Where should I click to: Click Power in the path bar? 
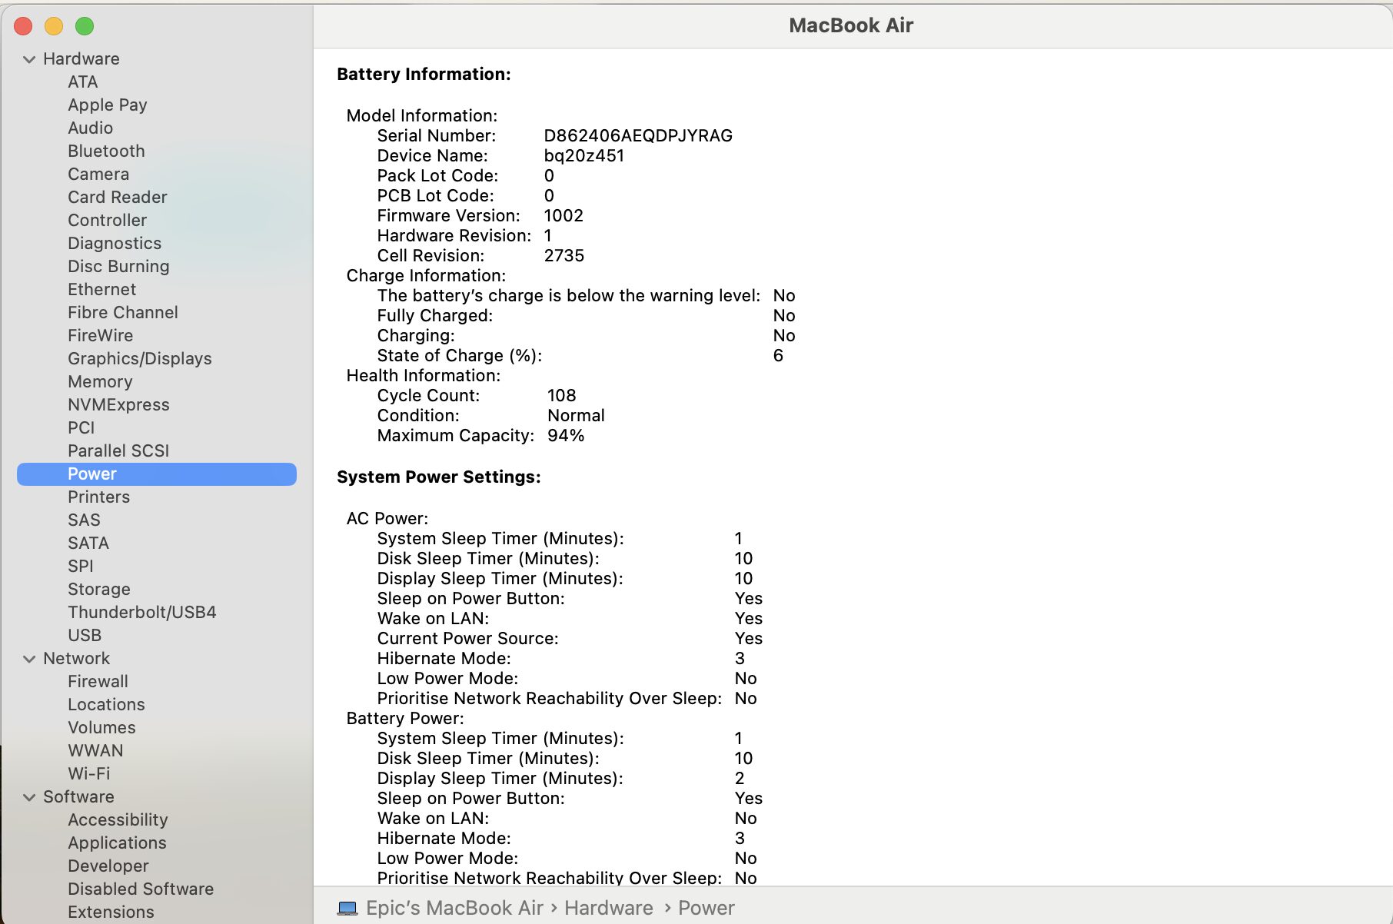coord(706,909)
